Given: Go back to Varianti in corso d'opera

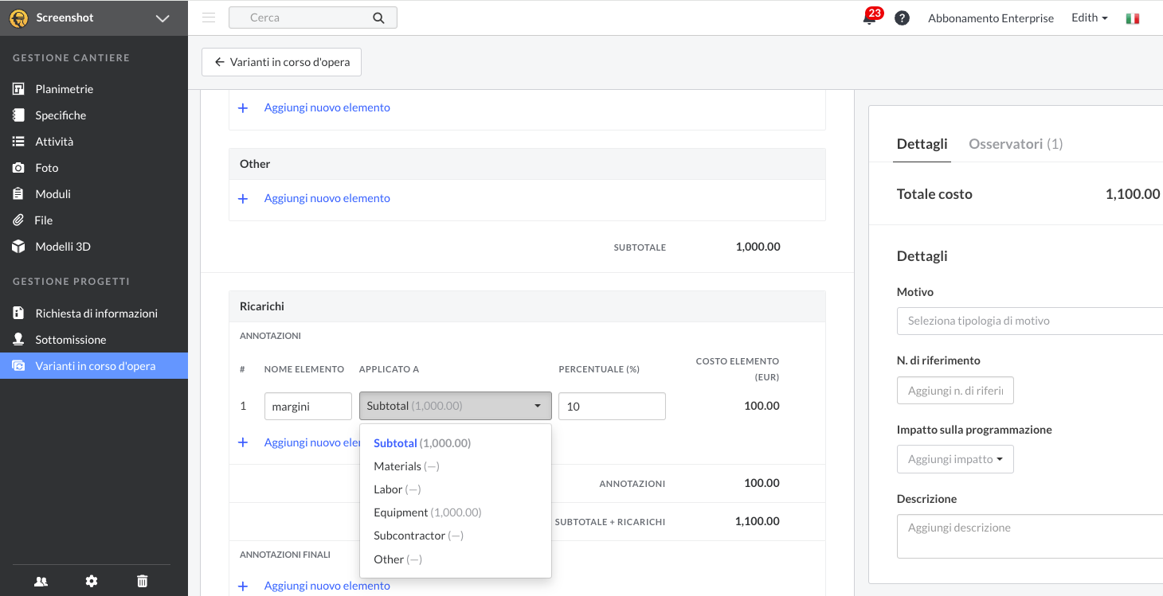Looking at the screenshot, I should [281, 62].
